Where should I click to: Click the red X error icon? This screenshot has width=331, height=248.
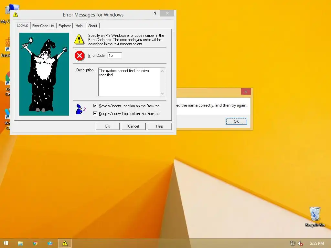[80, 56]
